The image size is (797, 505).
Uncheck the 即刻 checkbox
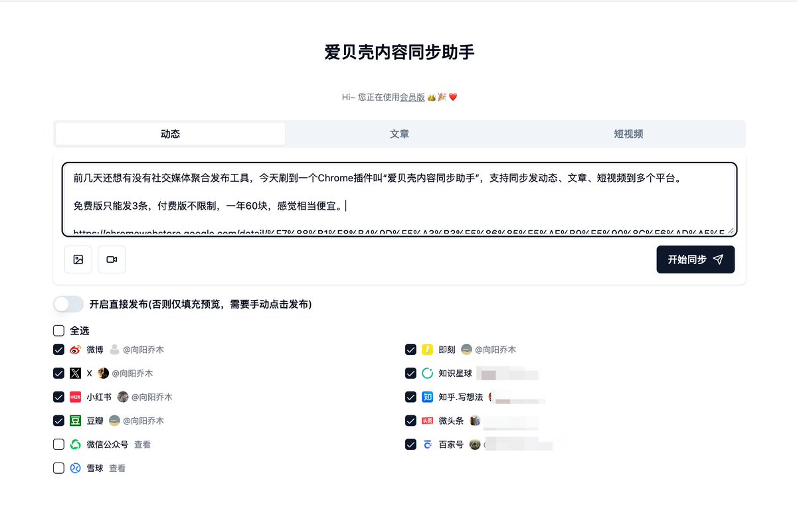coord(410,350)
